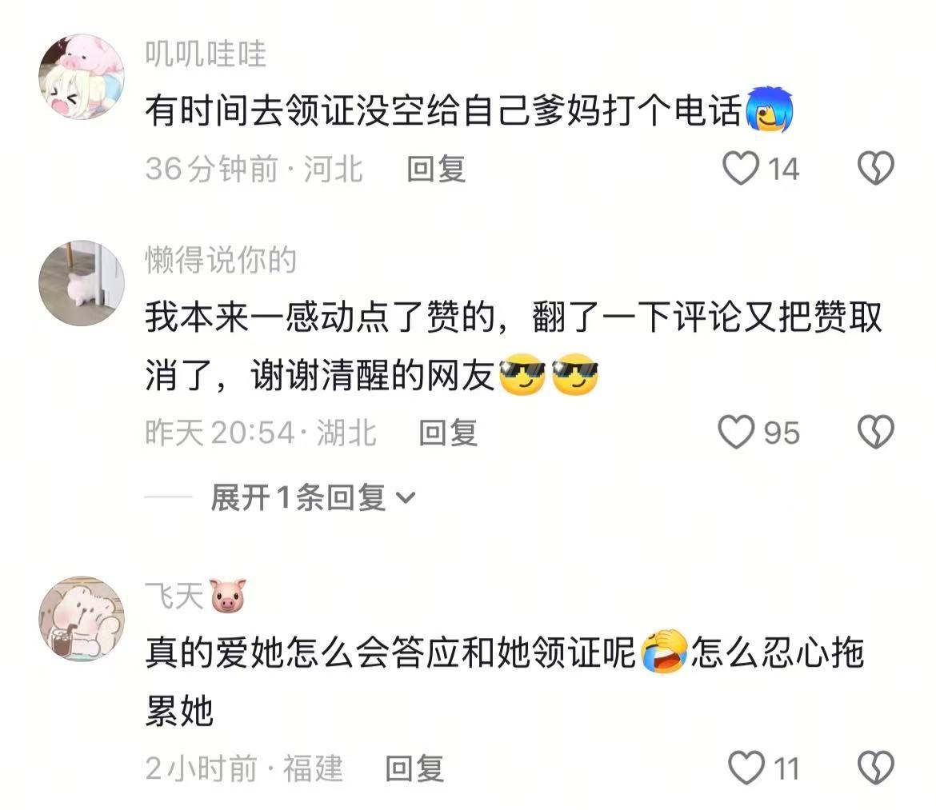Reply to the 2小时前 福建 comment
Screen dimensions: 936x810
point(414,768)
